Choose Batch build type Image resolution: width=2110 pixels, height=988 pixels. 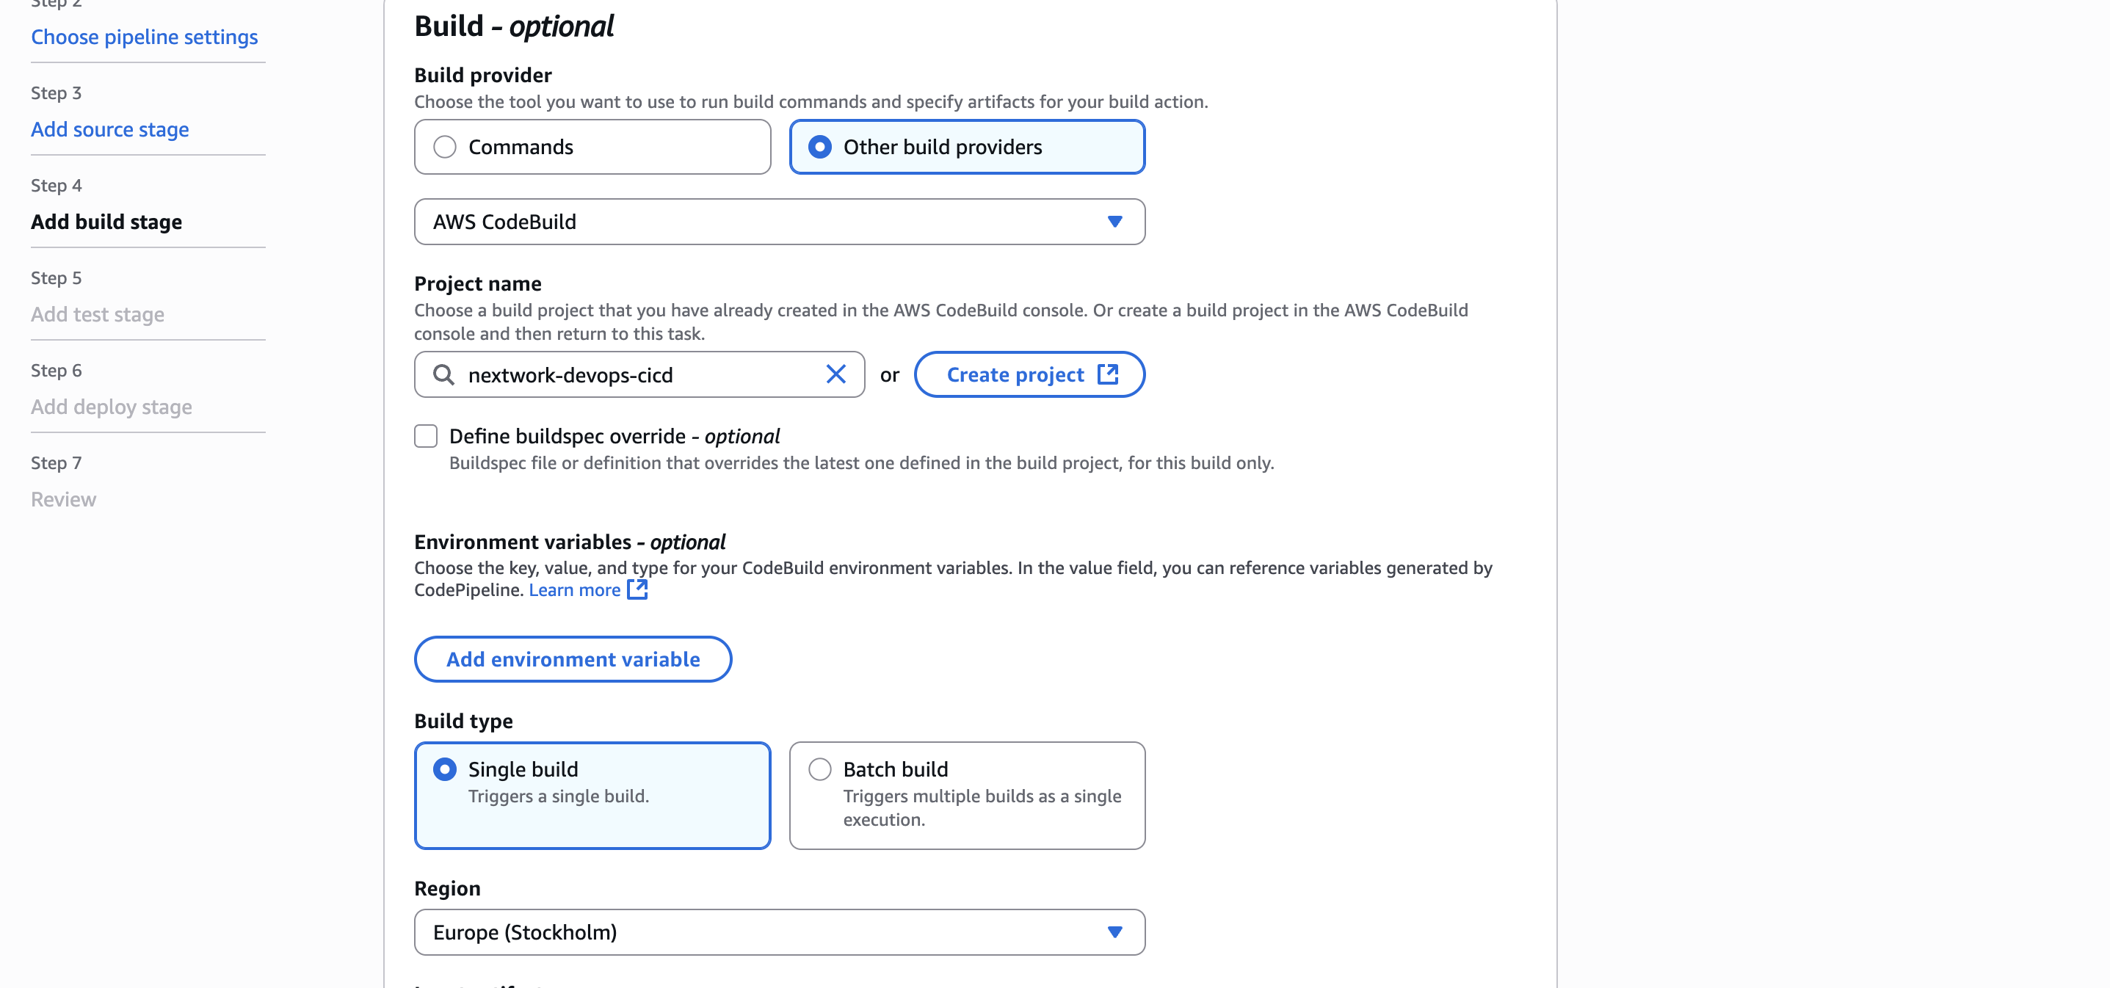click(x=820, y=769)
